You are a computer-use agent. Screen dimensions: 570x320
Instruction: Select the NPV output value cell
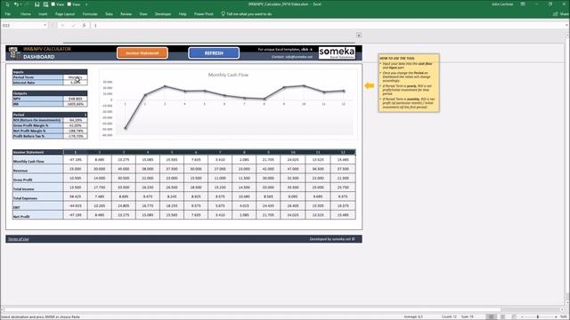tap(75, 99)
